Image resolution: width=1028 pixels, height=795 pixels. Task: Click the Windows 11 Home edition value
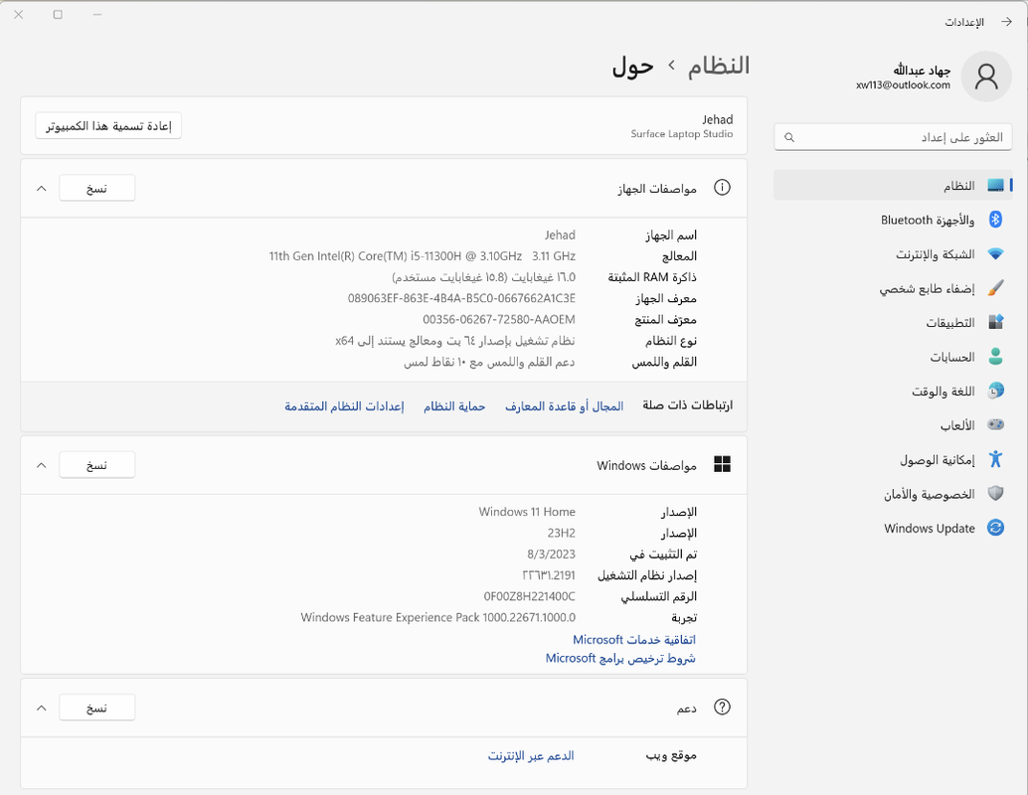pyautogui.click(x=527, y=512)
